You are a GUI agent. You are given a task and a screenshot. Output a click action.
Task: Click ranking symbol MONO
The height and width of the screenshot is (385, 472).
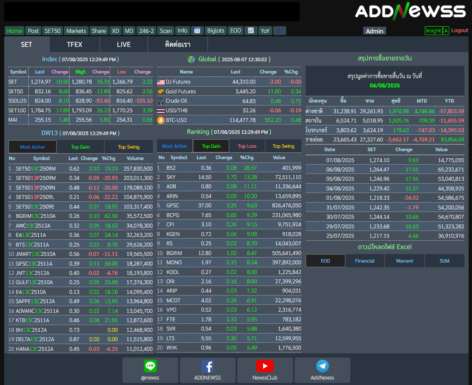174,263
